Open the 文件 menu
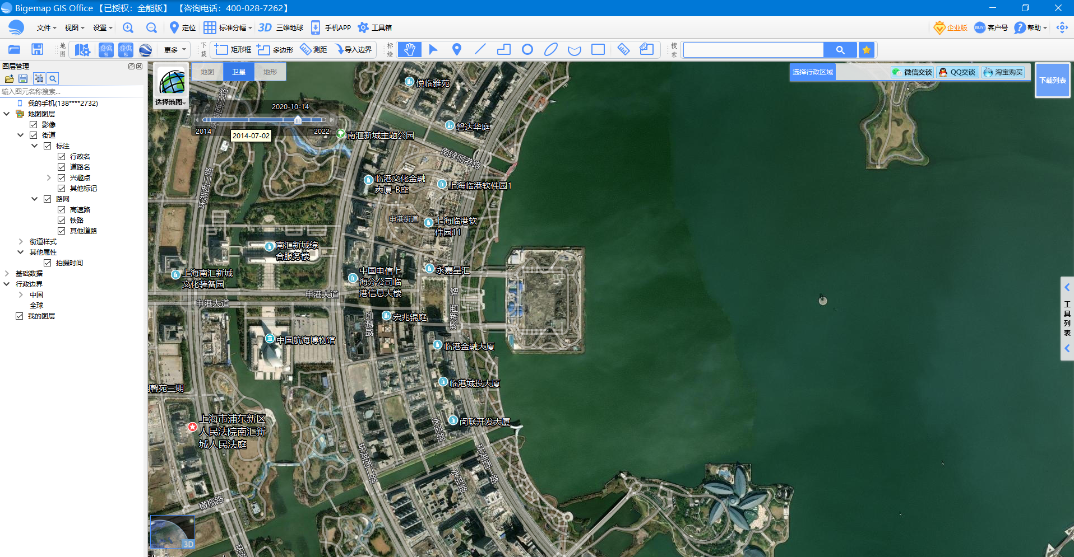Screen dimensions: 1074x557 coord(46,28)
